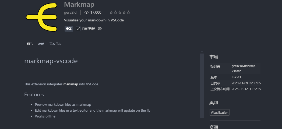Viewport: 282px width, 129px height.
Task: Click the fifth rating star
Action: (x=128, y=12)
